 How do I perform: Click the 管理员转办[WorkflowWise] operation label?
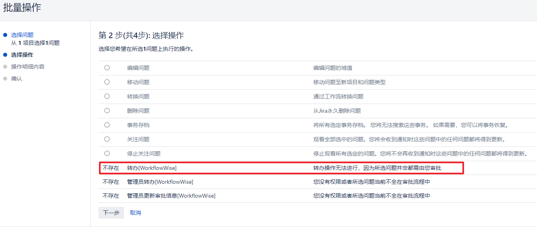click(160, 182)
